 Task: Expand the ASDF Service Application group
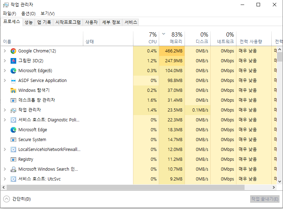click(5, 81)
